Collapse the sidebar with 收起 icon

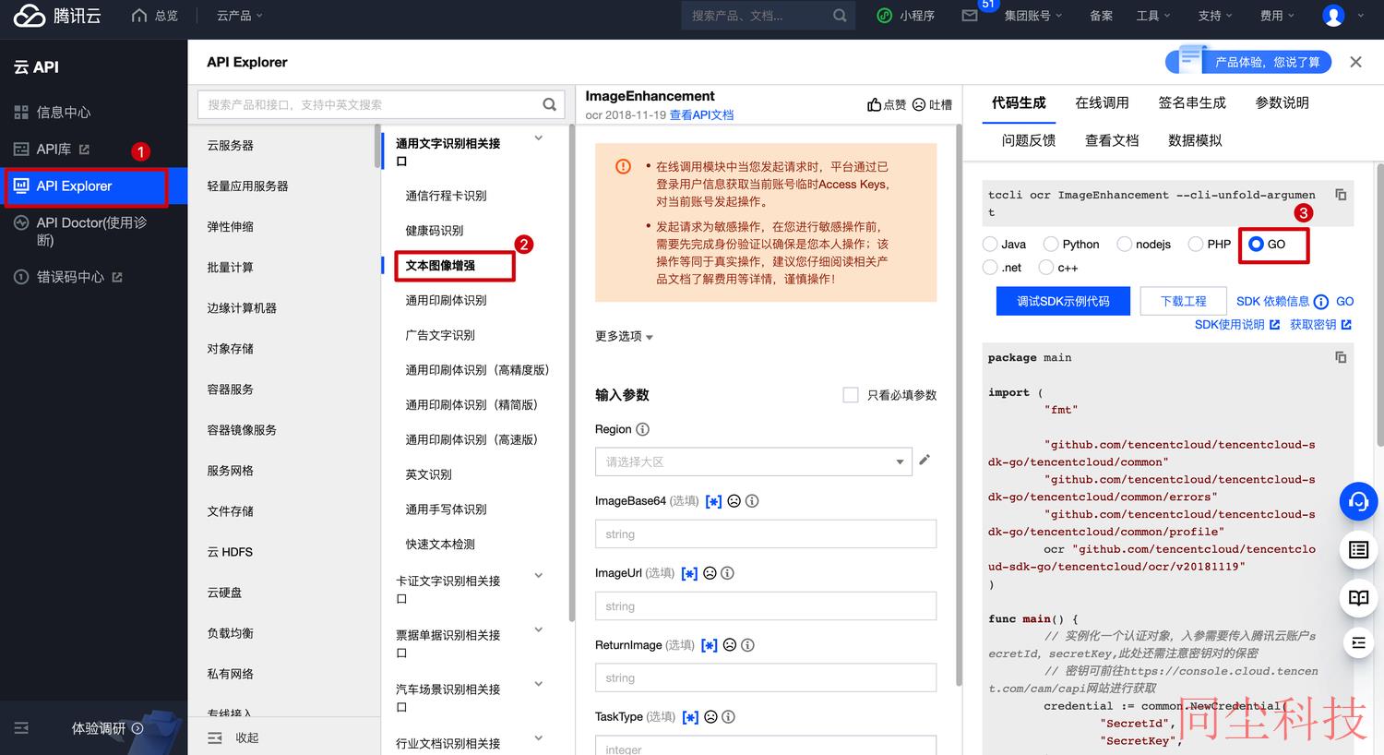215,737
